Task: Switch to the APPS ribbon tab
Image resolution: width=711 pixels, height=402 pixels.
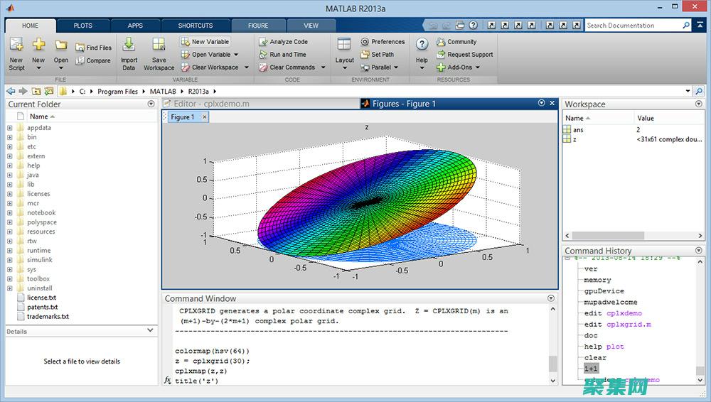Action: pos(135,26)
